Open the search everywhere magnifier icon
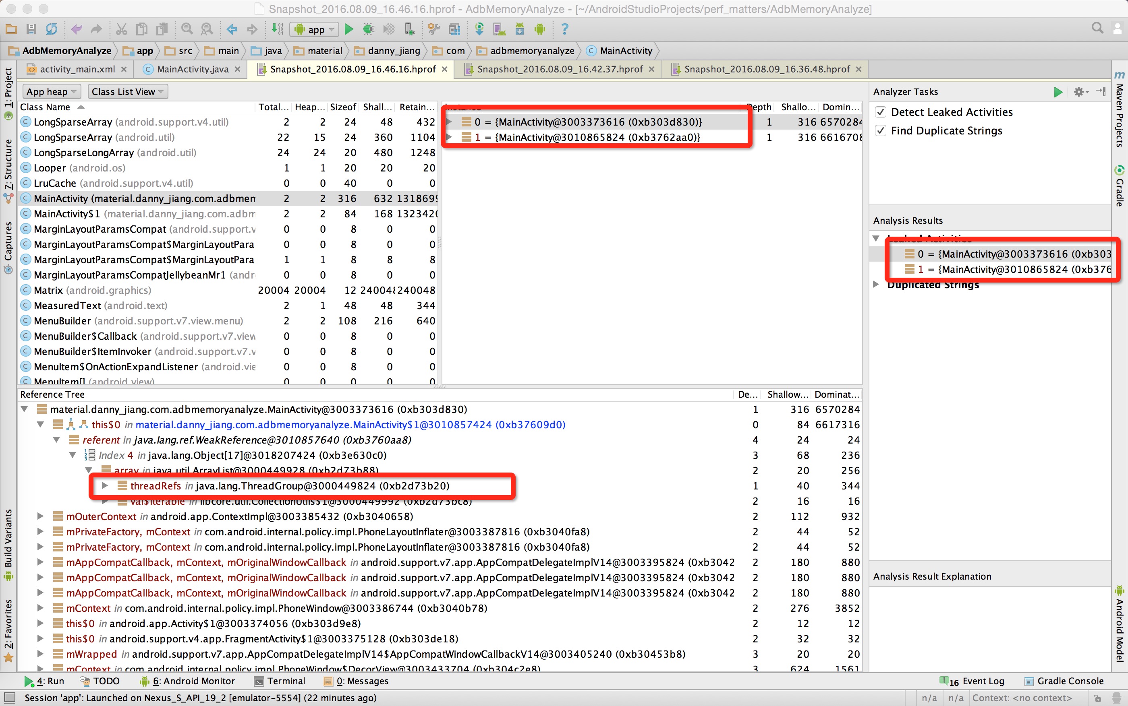Viewport: 1128px width, 706px height. tap(1097, 28)
